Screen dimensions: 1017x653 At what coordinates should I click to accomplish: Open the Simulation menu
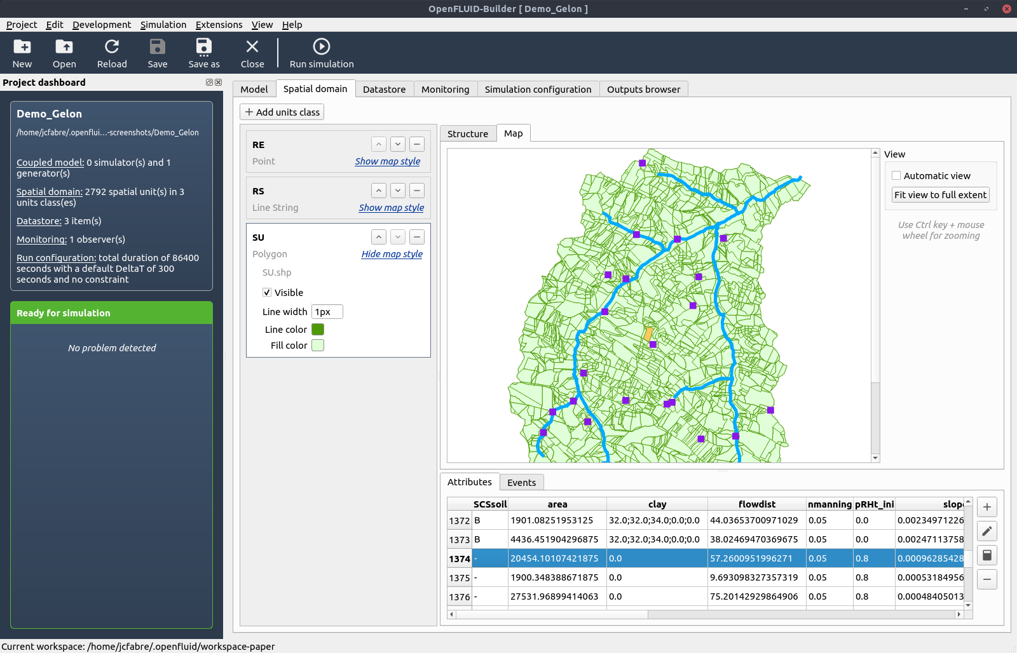pos(163,25)
